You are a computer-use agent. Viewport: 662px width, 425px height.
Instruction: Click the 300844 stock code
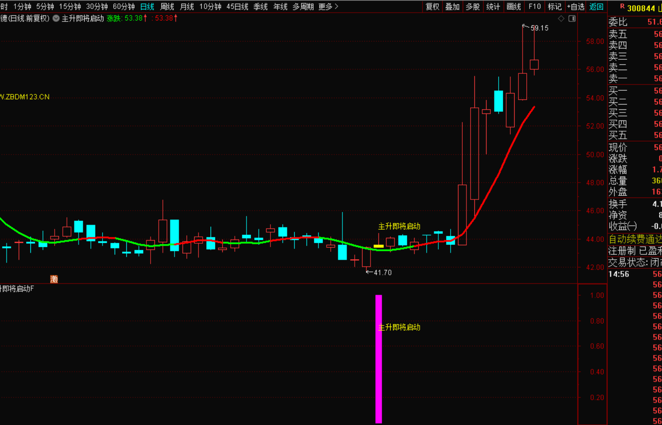point(641,8)
